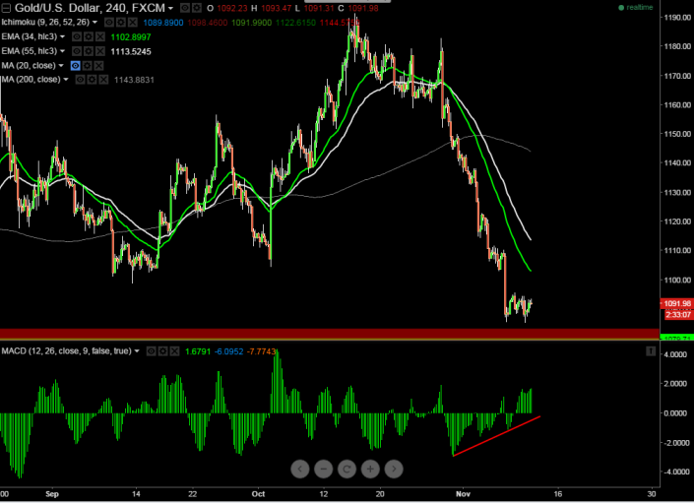
Task: Remove MACD indicator with X icon
Action: point(174,351)
